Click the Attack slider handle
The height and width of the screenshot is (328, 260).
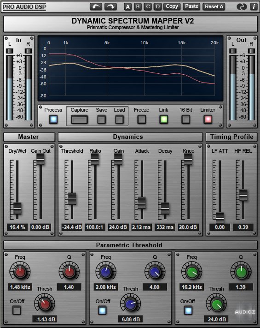pos(142,203)
